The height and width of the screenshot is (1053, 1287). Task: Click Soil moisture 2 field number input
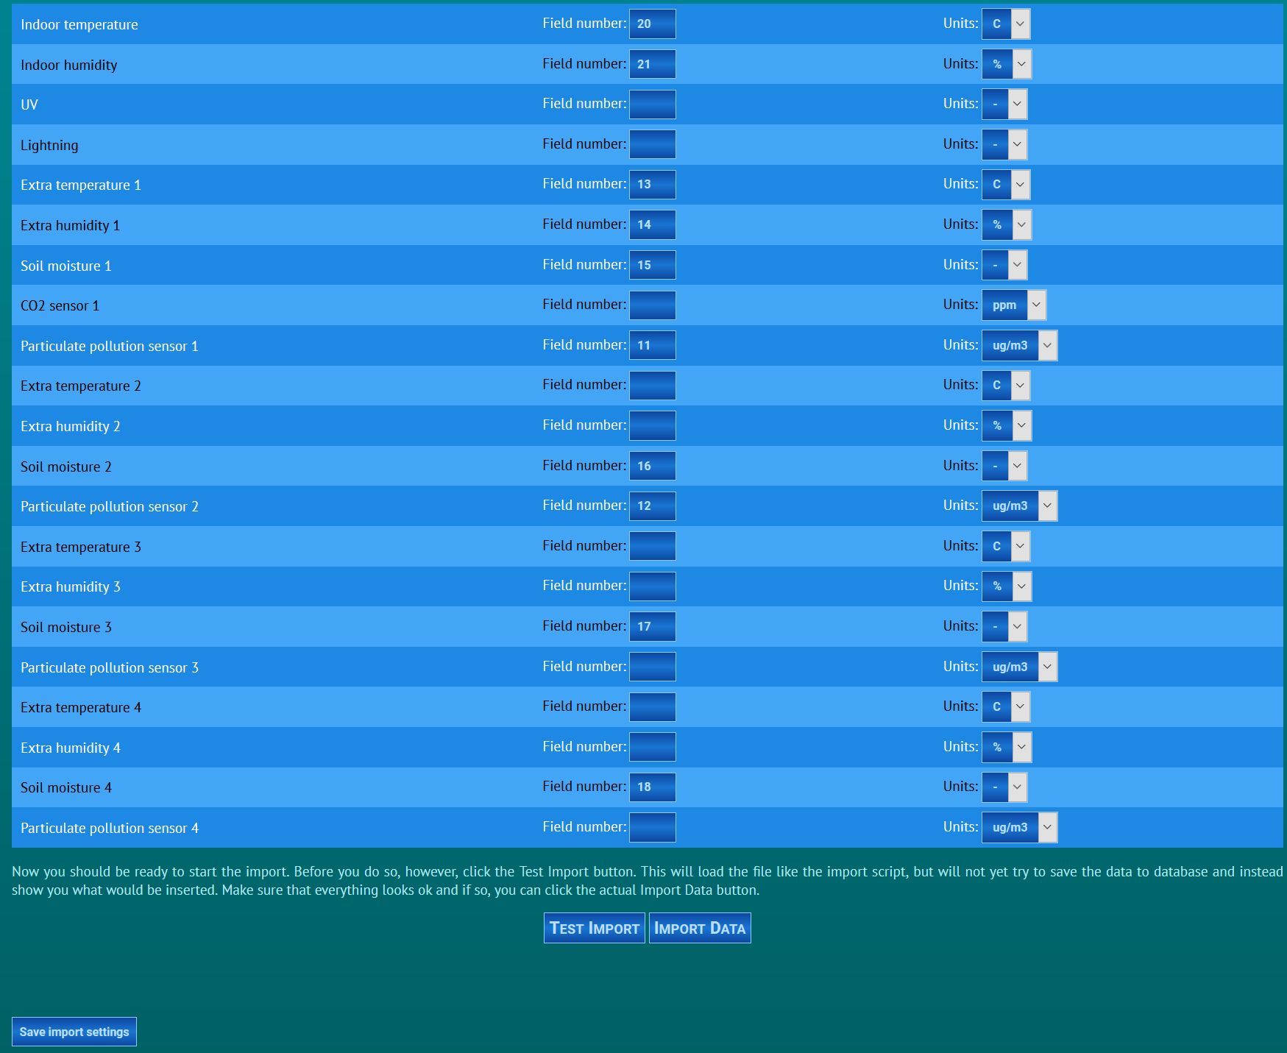coord(653,466)
